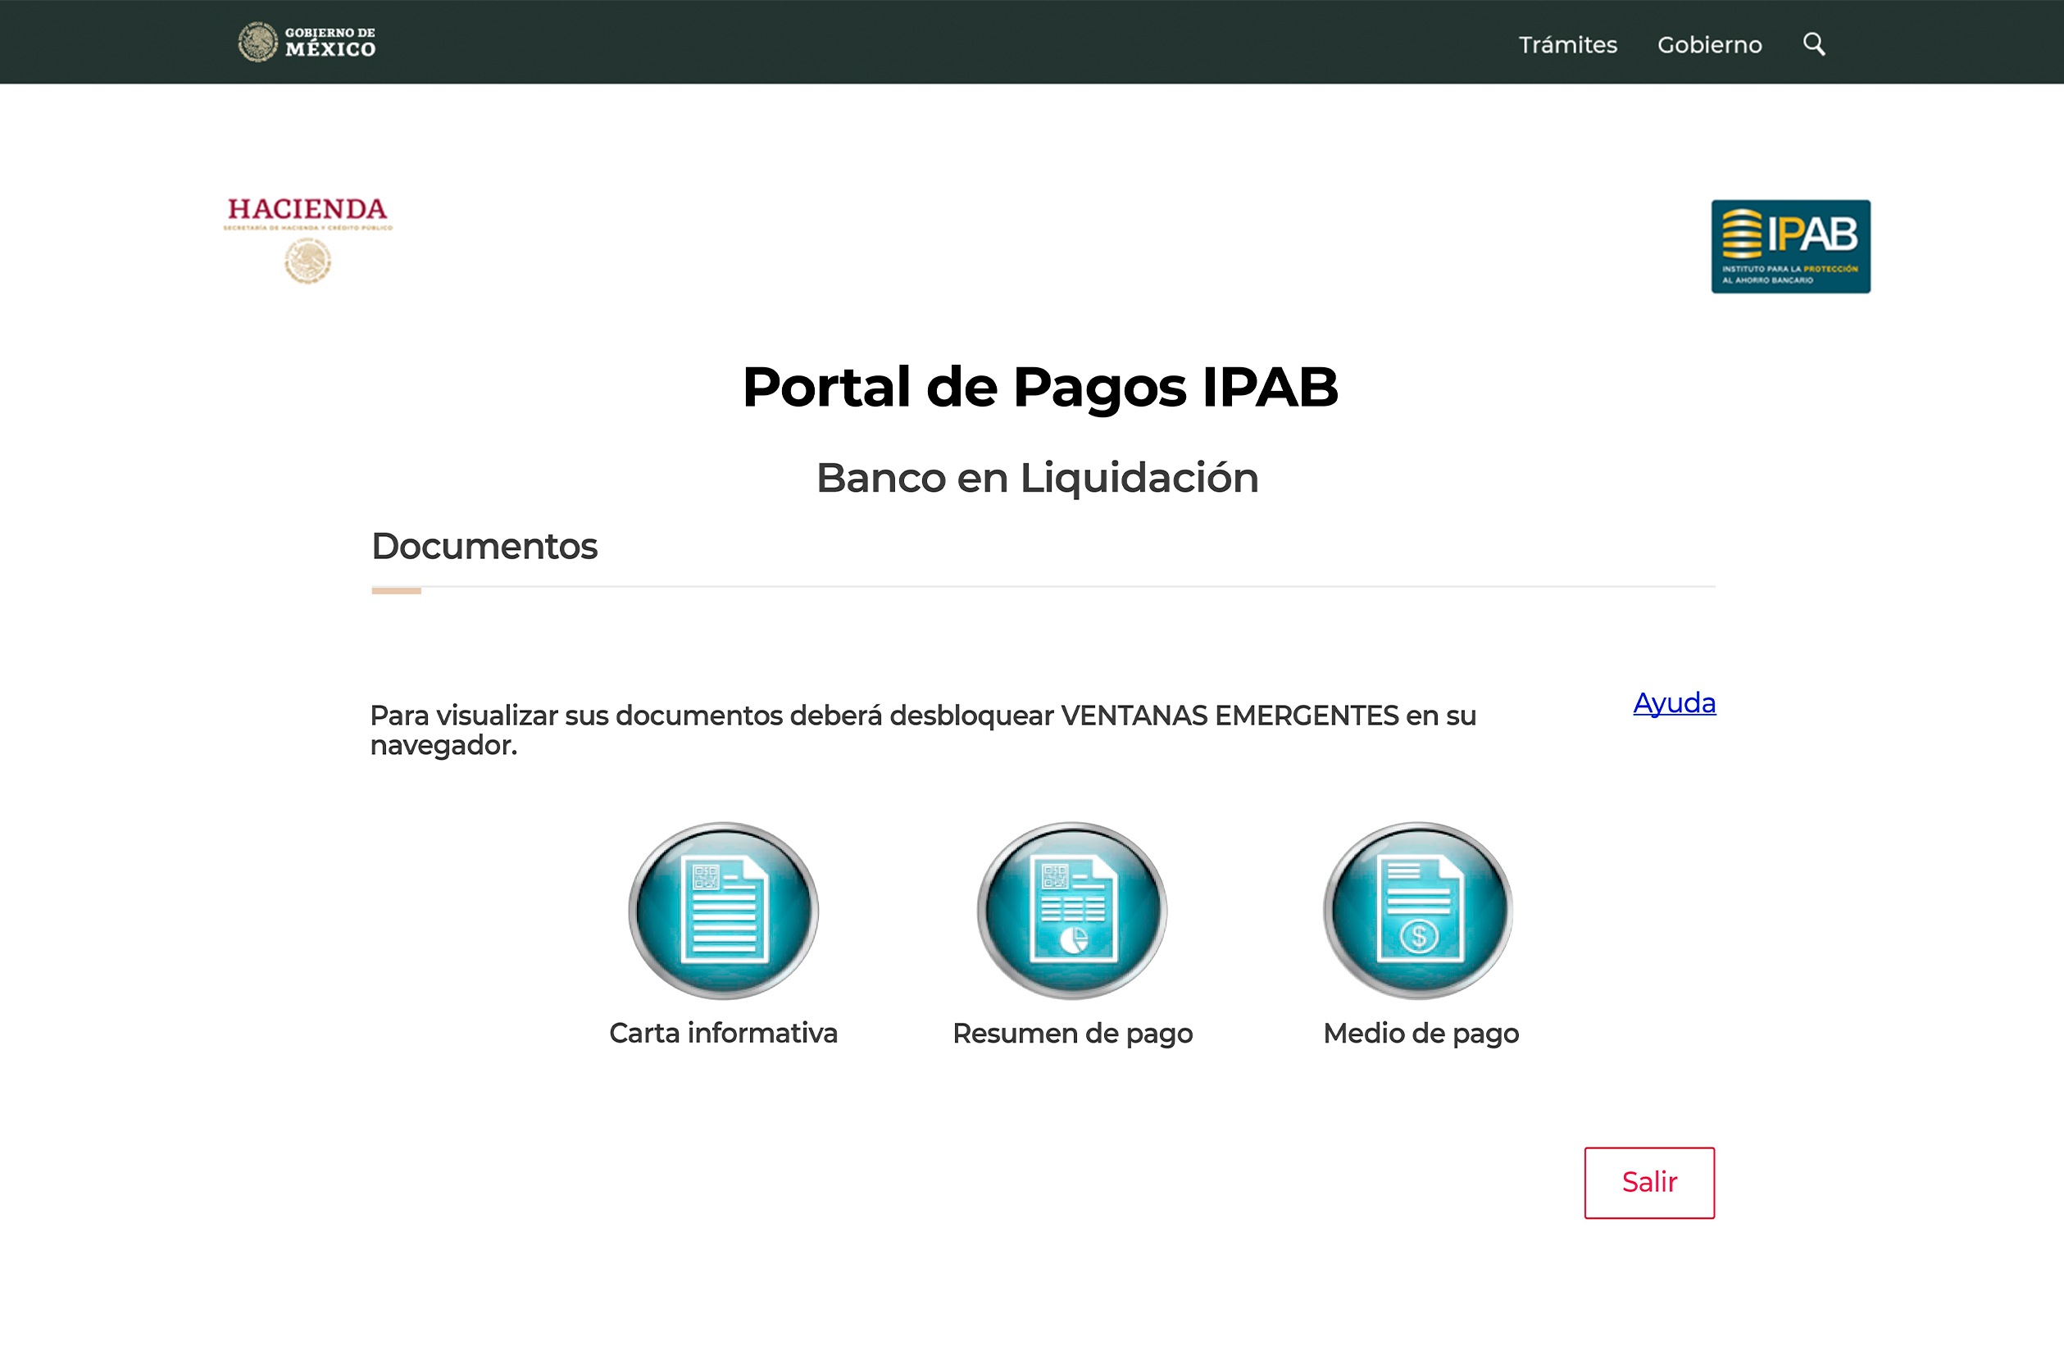The image size is (2064, 1359).
Task: Click the national seal under Hacienda
Action: click(x=308, y=261)
